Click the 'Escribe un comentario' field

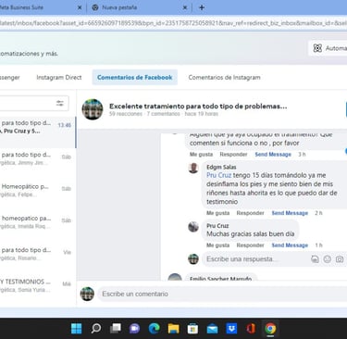pyautogui.click(x=222, y=294)
